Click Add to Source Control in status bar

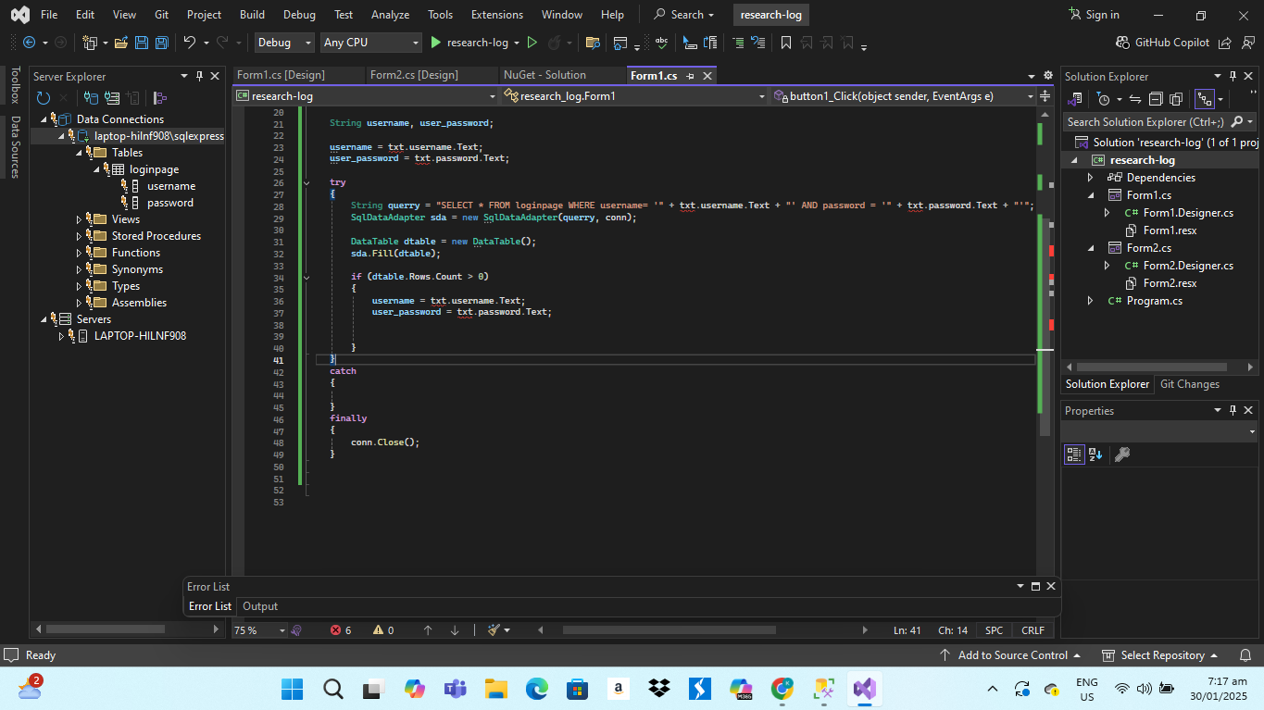[x=1011, y=655]
